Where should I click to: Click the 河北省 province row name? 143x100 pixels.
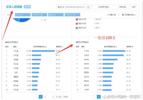click(x=16, y=90)
